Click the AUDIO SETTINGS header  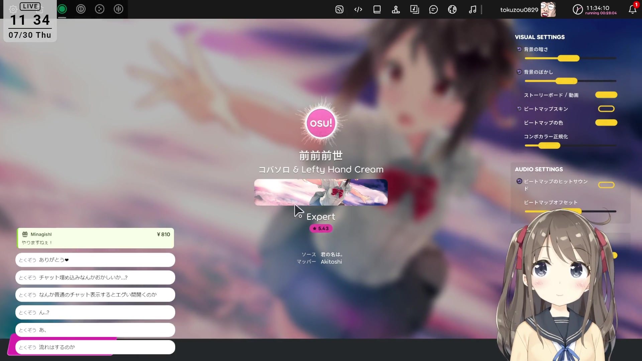(x=539, y=169)
